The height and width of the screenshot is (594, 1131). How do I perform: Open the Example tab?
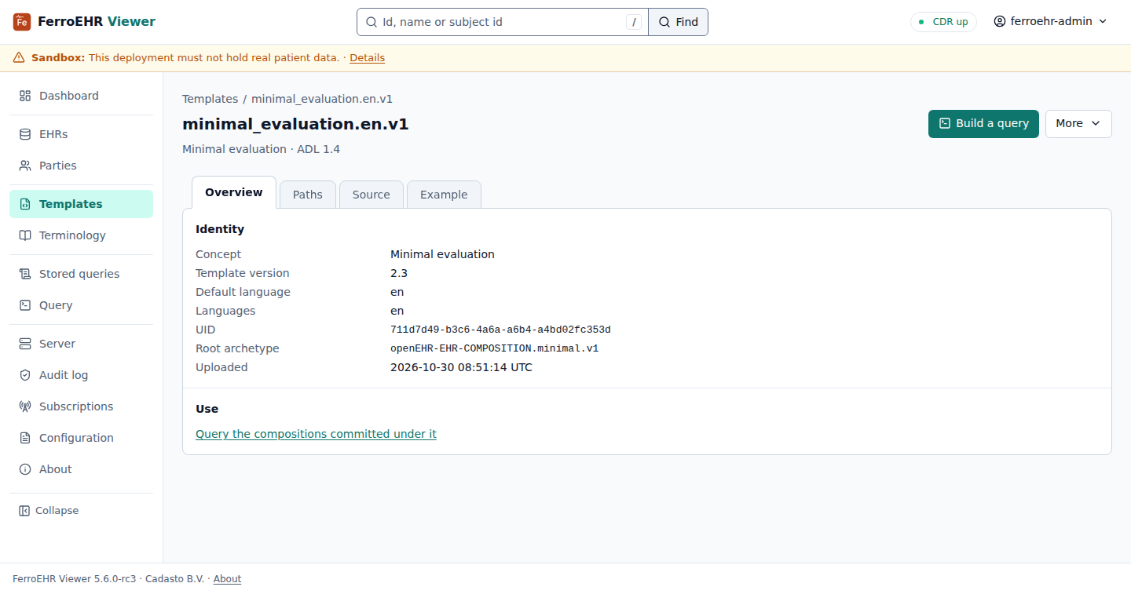(444, 195)
